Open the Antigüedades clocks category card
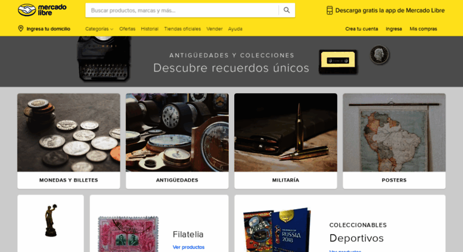The height and width of the screenshot is (252, 463). (177, 141)
